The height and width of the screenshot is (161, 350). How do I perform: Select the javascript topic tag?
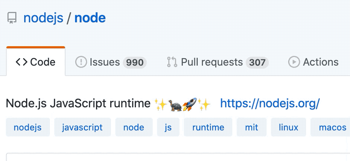(83, 127)
